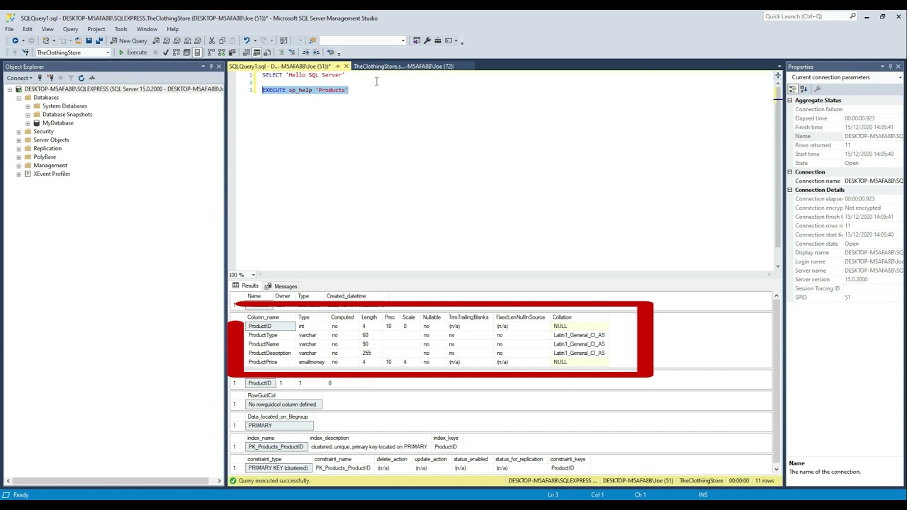This screenshot has height=510, width=907.
Task: Click the Save All icon
Action: pyautogui.click(x=98, y=40)
